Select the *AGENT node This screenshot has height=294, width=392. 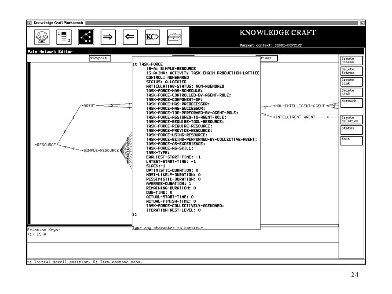click(88, 105)
